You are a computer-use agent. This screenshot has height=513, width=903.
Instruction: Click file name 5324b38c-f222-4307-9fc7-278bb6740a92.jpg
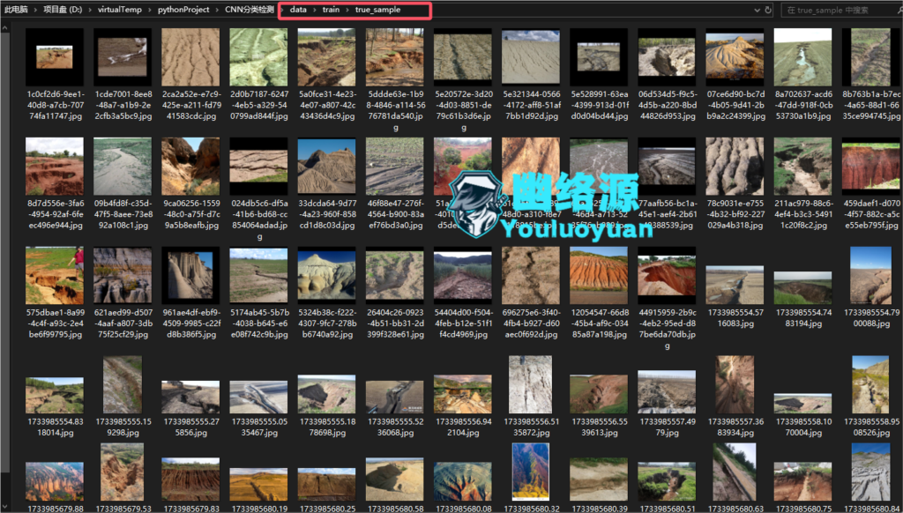point(326,323)
